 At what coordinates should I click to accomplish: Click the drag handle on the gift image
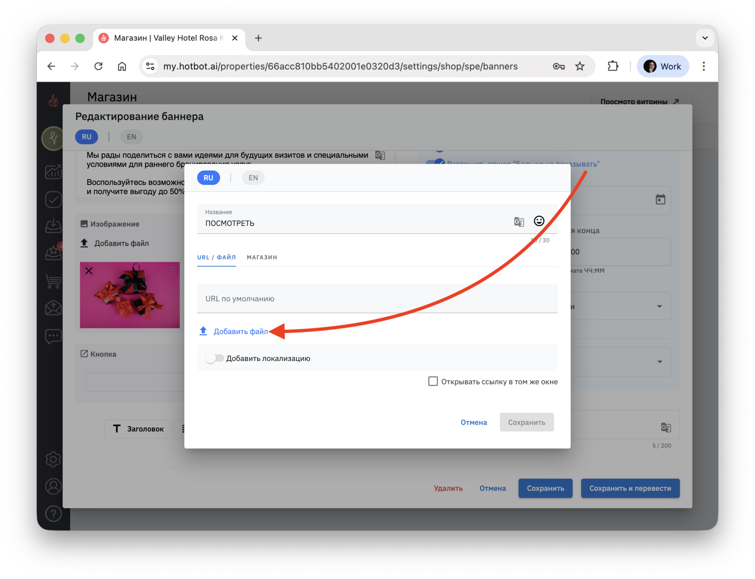(173, 270)
